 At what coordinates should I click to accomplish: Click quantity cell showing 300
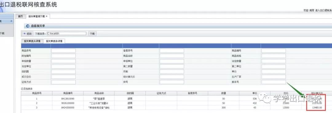pyautogui.click(x=223, y=108)
